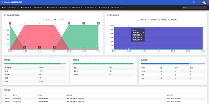
Task: Open the notepad edit icon in header
Action: pos(194,2)
